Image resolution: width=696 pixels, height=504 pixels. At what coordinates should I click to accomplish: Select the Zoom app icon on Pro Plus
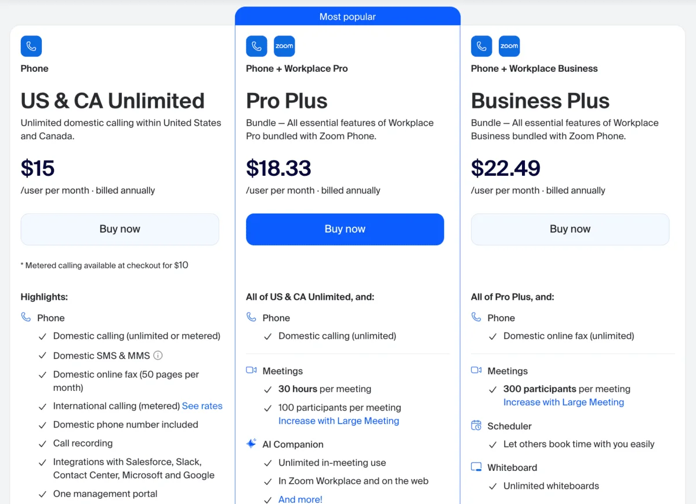pyautogui.click(x=284, y=46)
